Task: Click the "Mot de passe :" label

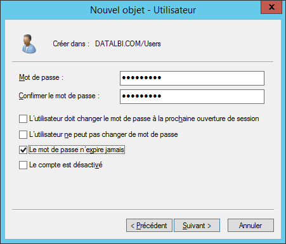Action: coord(41,77)
